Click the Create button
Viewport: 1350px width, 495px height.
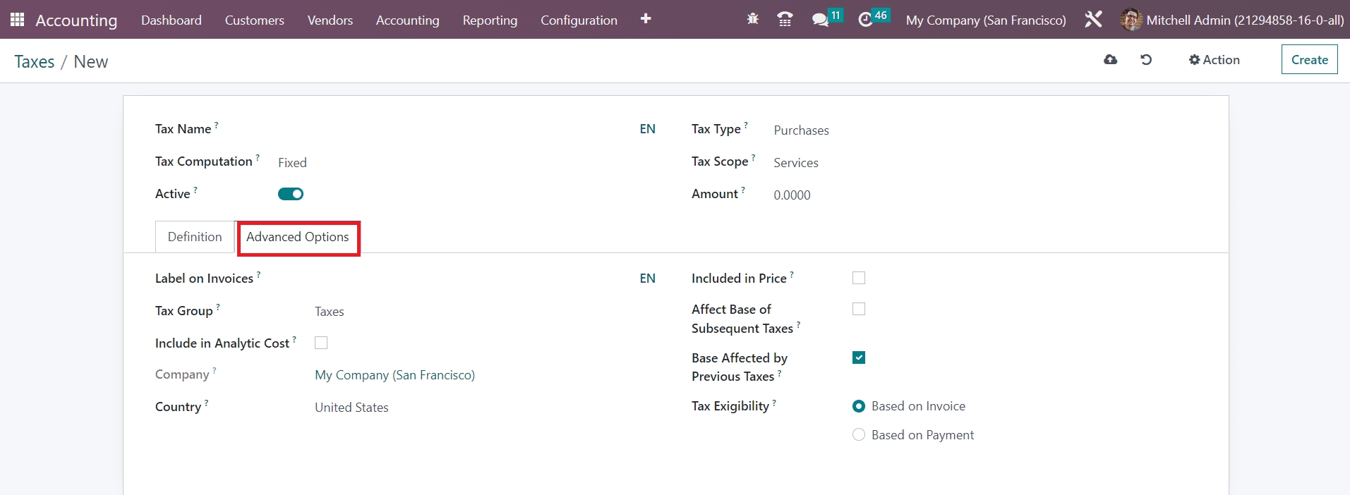point(1309,60)
